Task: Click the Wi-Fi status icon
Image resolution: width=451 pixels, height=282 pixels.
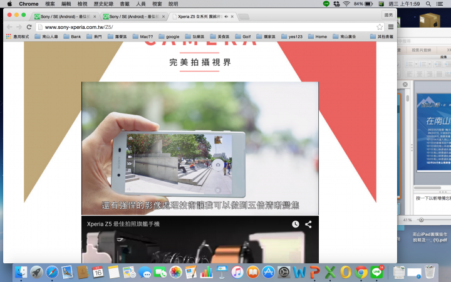Action: (x=346, y=4)
